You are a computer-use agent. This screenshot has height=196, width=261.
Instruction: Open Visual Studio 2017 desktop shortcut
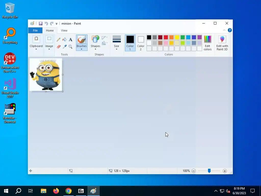10,88
